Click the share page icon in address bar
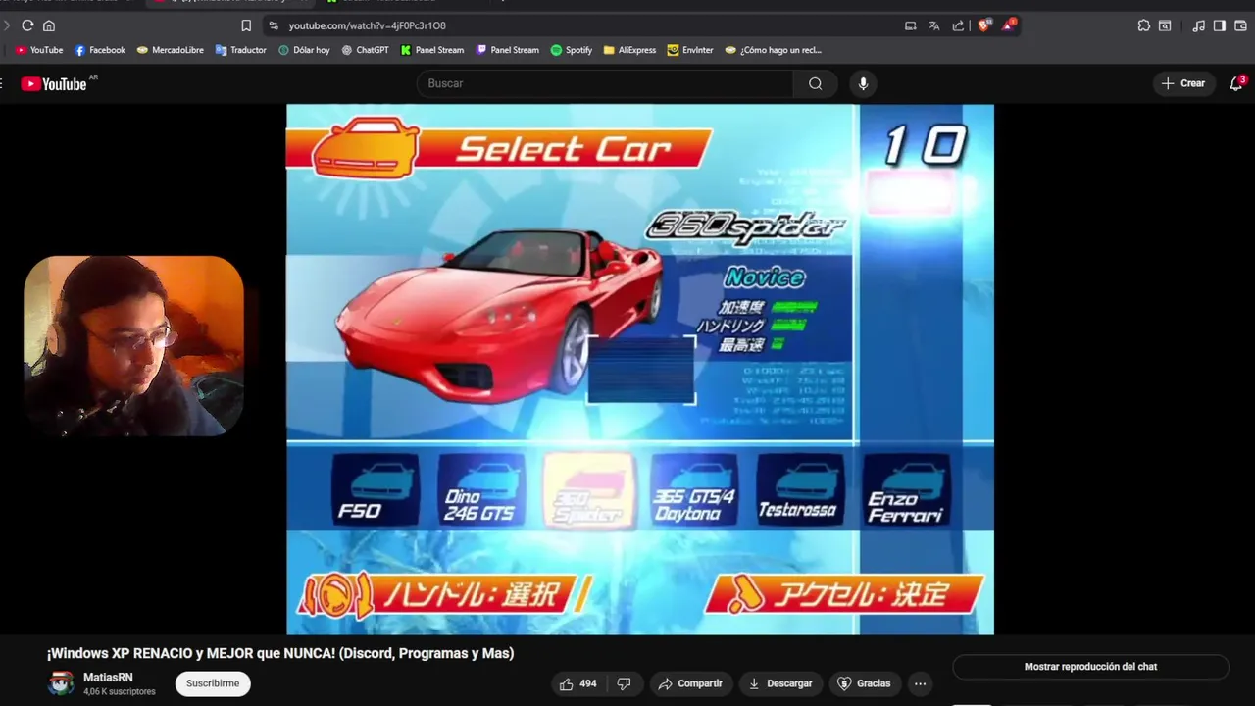Screen dimensions: 1255x706 point(958,25)
